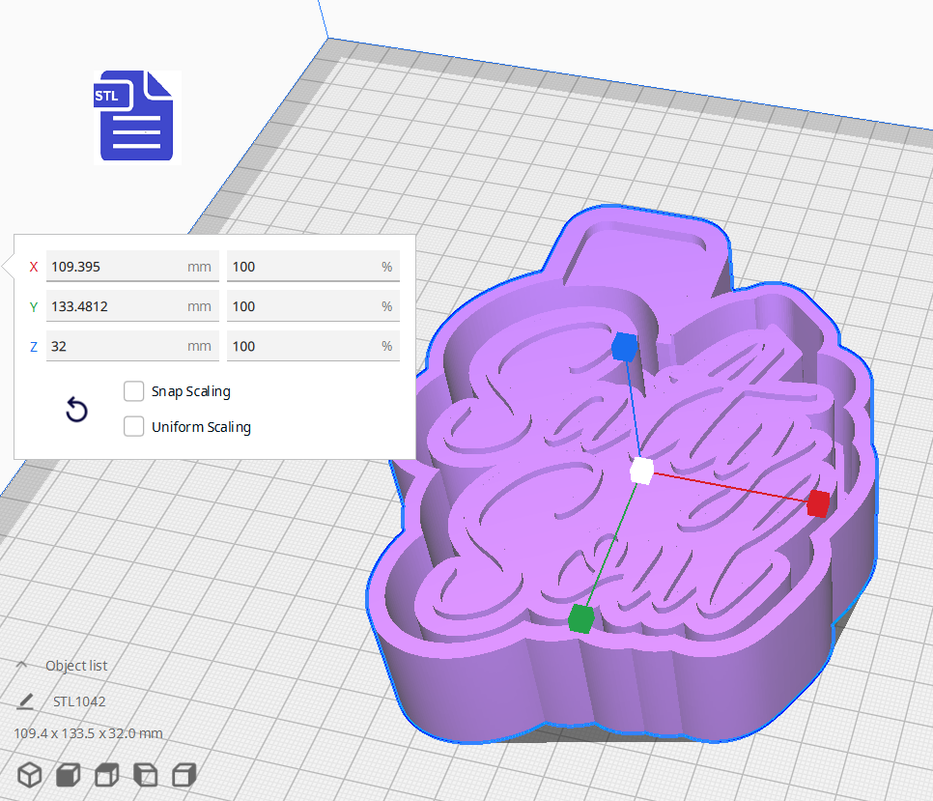Select the left side view icon
Image resolution: width=933 pixels, height=801 pixels.
pyautogui.click(x=145, y=775)
